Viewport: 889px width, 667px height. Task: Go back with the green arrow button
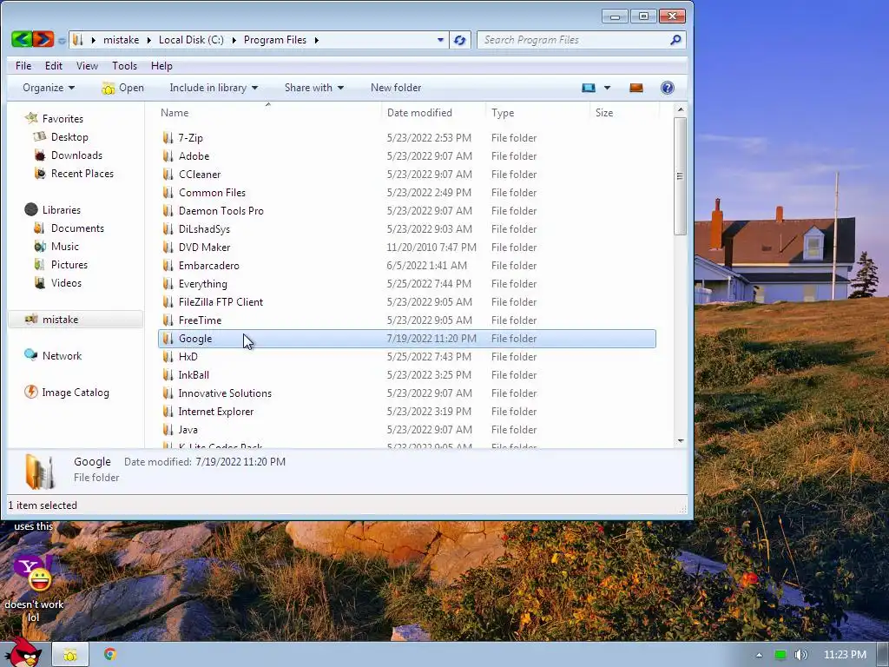[22, 40]
